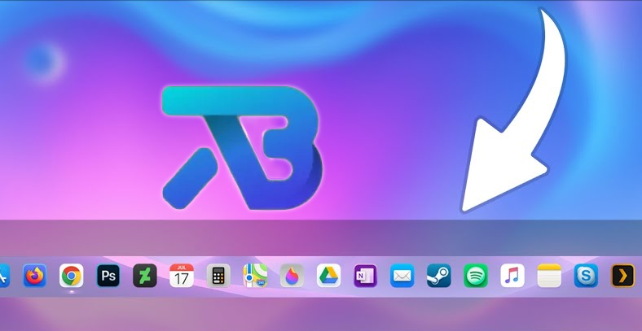Click the Music app icon
This screenshot has width=642, height=331.
[x=512, y=276]
